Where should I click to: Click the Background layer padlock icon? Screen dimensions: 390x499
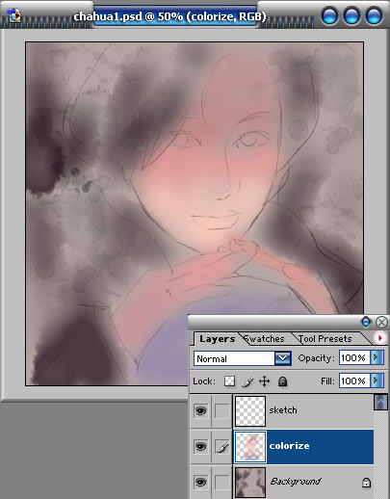point(366,483)
